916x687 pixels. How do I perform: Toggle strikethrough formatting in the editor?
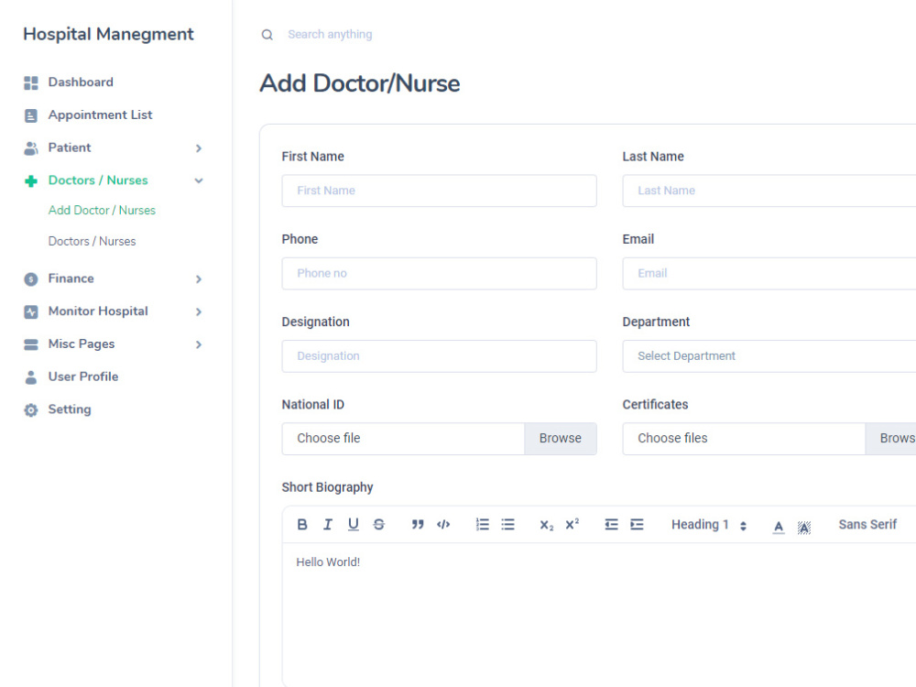pyautogui.click(x=378, y=524)
